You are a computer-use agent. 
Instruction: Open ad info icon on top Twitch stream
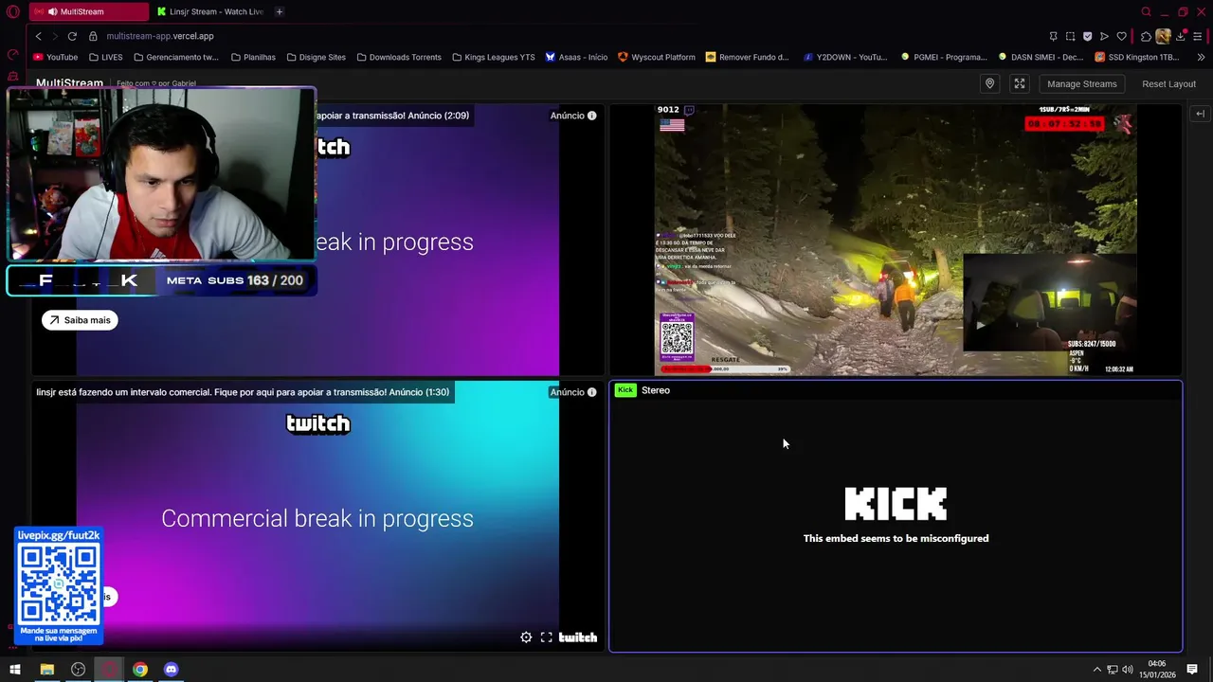pyautogui.click(x=591, y=116)
